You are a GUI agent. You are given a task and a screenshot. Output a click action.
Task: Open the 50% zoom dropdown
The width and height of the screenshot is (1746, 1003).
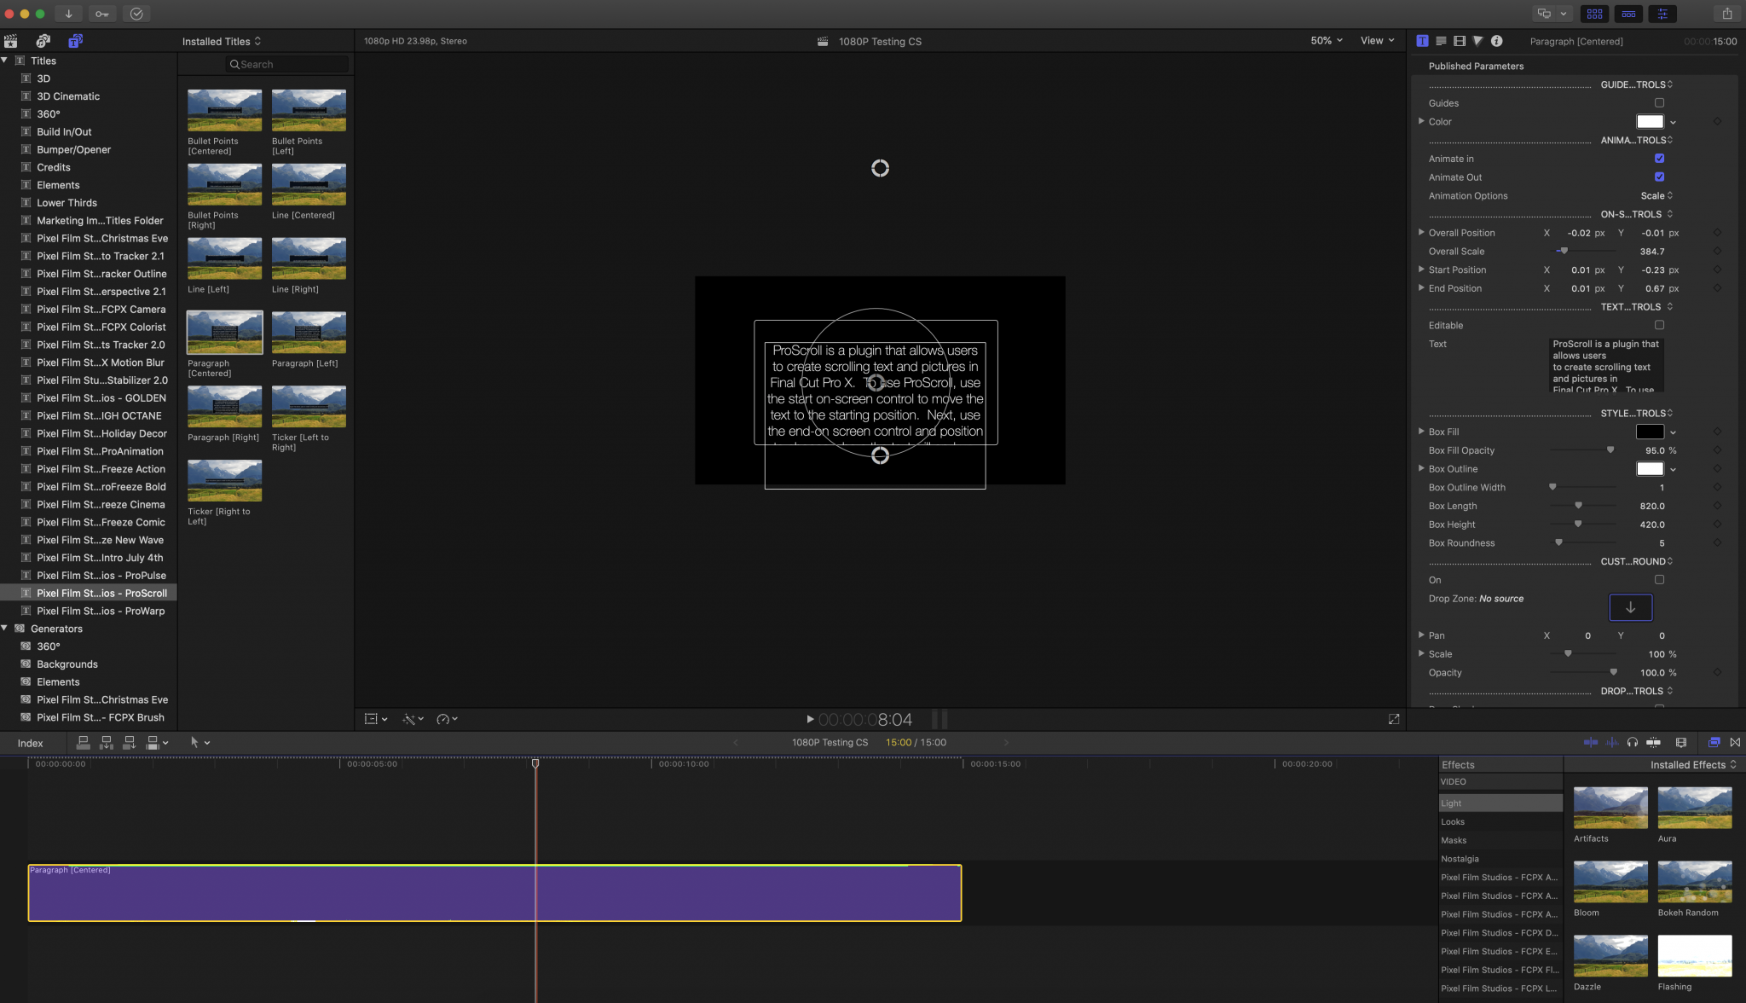click(x=1327, y=41)
